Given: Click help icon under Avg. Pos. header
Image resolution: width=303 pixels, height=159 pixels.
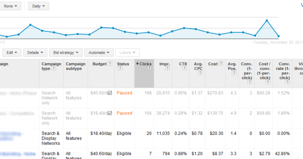Looking at the screenshot, I should click(x=234, y=73).
